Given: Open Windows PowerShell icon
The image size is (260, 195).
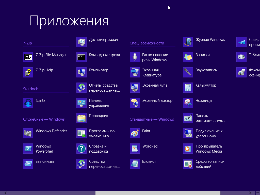Looking at the screenshot, I should 28,149.
